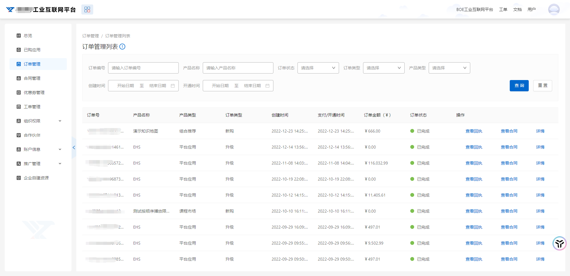
Task: Click calendar icon in 开通时间 range
Action: click(267, 86)
